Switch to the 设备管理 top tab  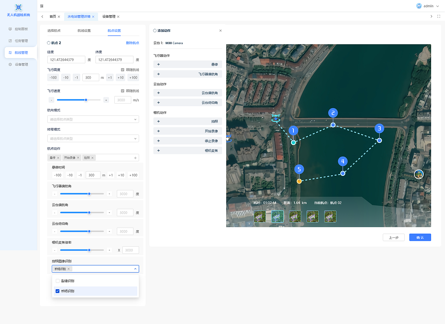pyautogui.click(x=109, y=17)
